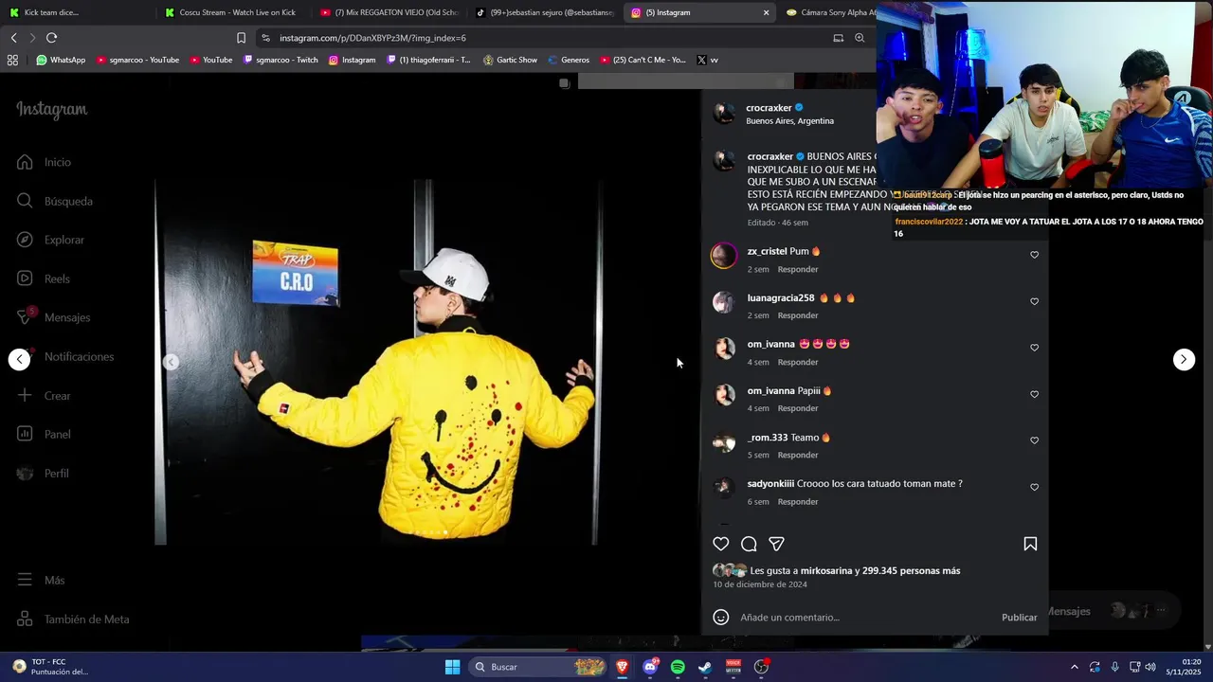Viewport: 1213px width, 682px height.
Task: Go to the Explorar page
Action: [50, 240]
